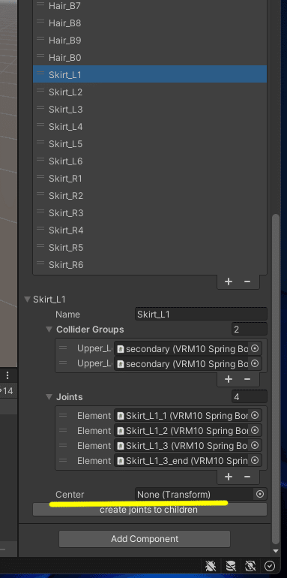Viewport: 287px width, 578px height.
Task: Add a collider group entry with plus
Action: (229, 379)
